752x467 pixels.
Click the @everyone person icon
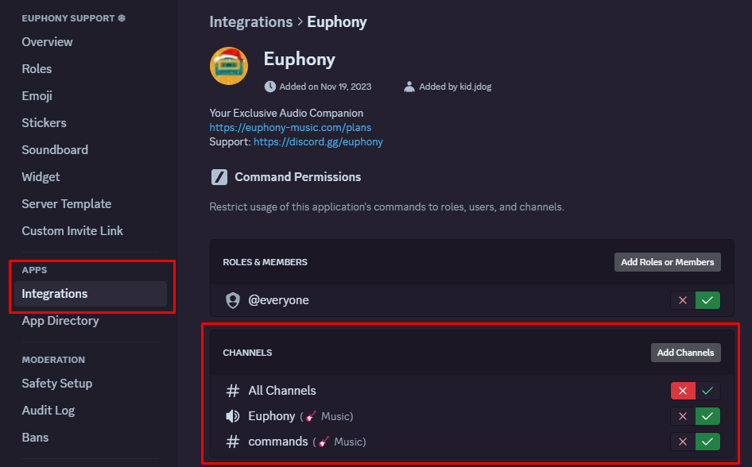tap(232, 300)
